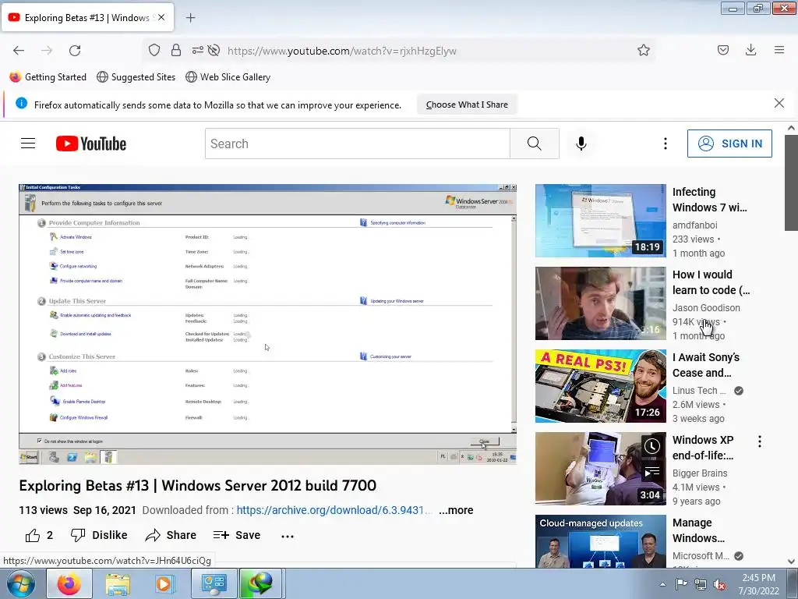Click the autoplay blocked icon in the address bar
The width and height of the screenshot is (798, 599).
(x=214, y=50)
